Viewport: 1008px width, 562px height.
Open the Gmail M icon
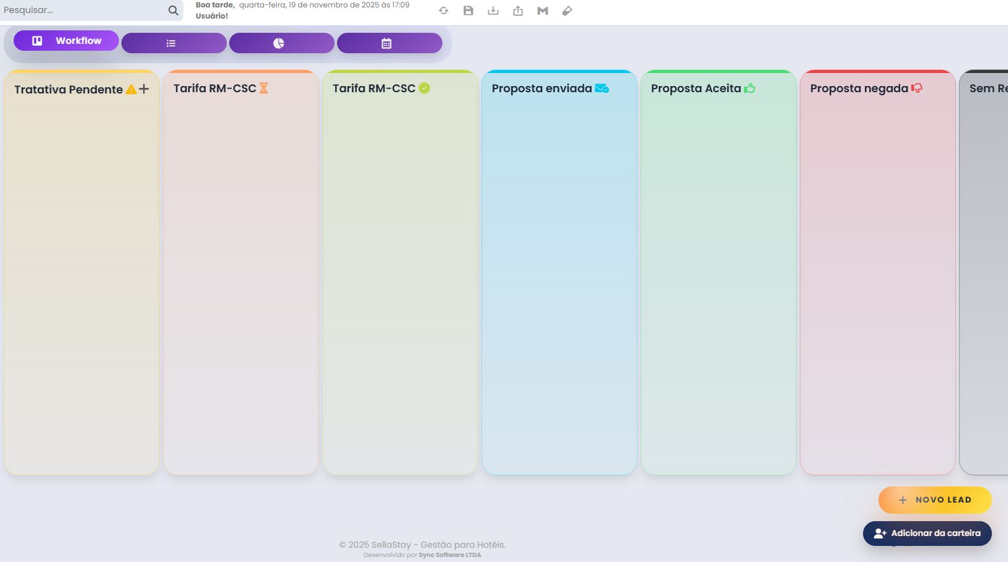click(543, 11)
